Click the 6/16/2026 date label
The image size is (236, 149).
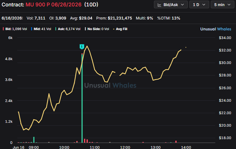[12, 18]
